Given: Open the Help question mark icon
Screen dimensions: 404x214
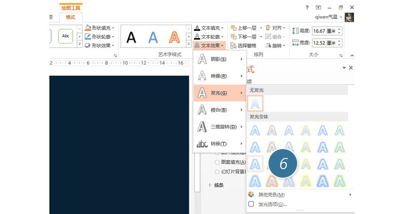Looking at the screenshot, I should [307, 8].
